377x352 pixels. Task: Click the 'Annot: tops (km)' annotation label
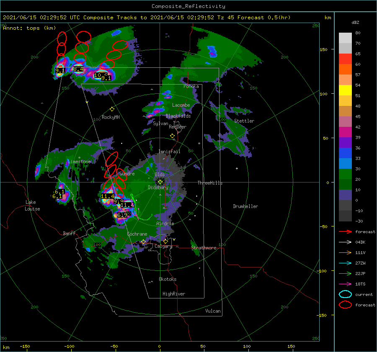(29, 28)
